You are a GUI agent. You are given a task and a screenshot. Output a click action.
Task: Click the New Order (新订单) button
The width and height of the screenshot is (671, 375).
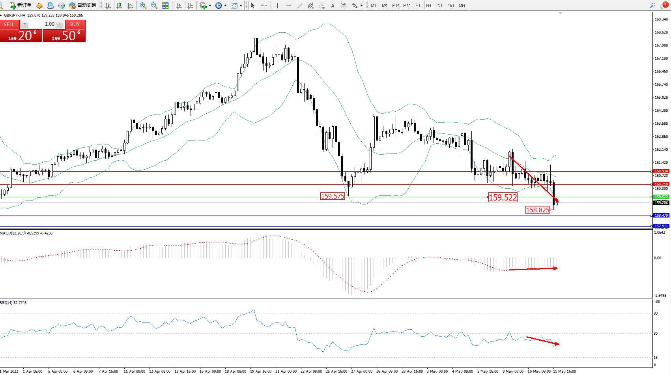point(21,6)
